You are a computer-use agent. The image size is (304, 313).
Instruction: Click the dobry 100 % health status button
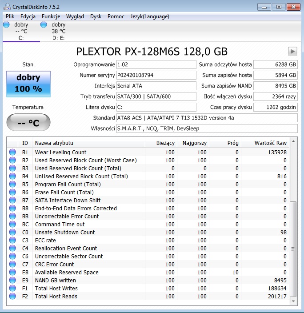click(x=28, y=84)
